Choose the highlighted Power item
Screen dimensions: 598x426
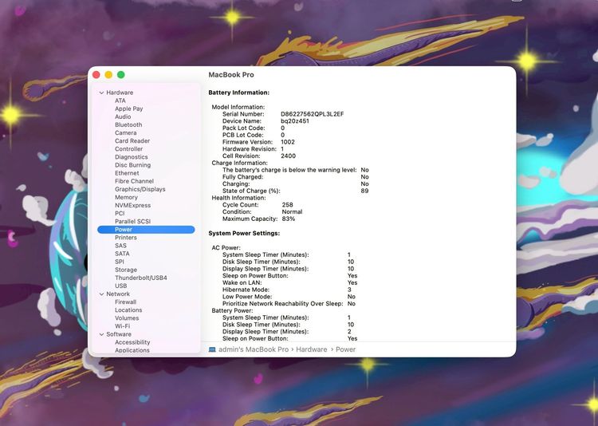click(124, 230)
